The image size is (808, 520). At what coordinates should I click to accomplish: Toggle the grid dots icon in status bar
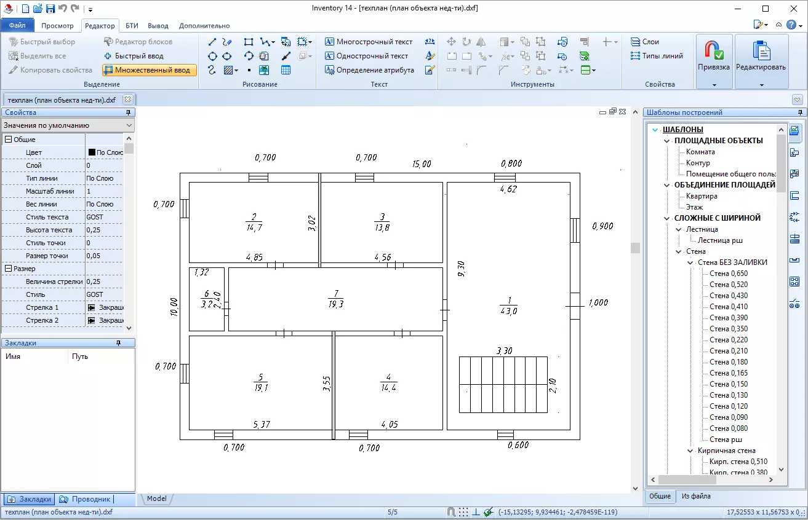pos(463,512)
